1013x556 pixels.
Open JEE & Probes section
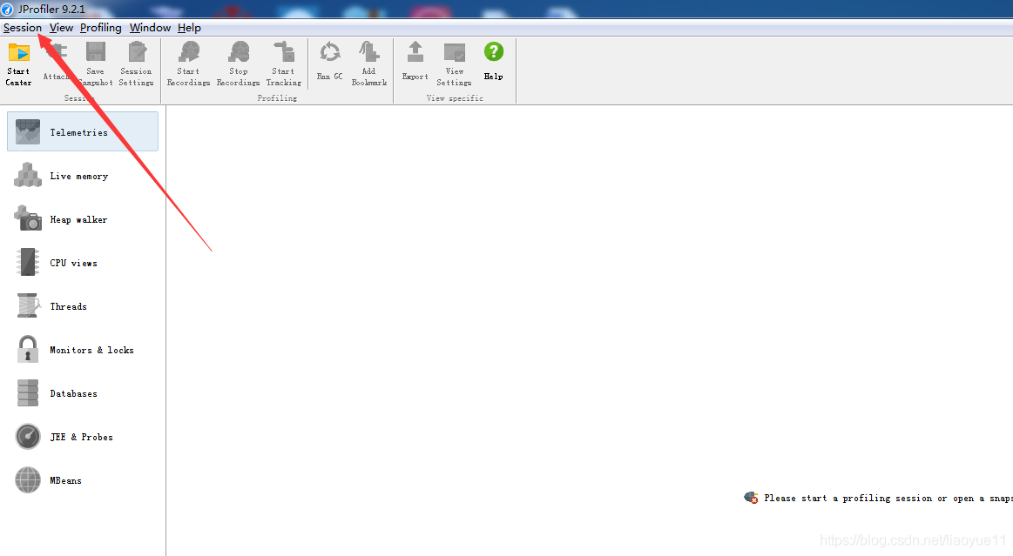83,437
